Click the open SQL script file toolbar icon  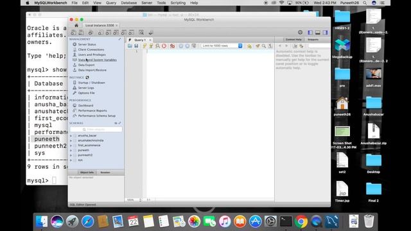click(x=81, y=33)
